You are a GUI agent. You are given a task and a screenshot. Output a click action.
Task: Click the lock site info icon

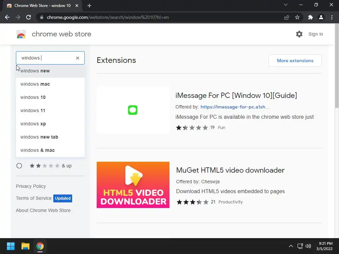(x=42, y=17)
